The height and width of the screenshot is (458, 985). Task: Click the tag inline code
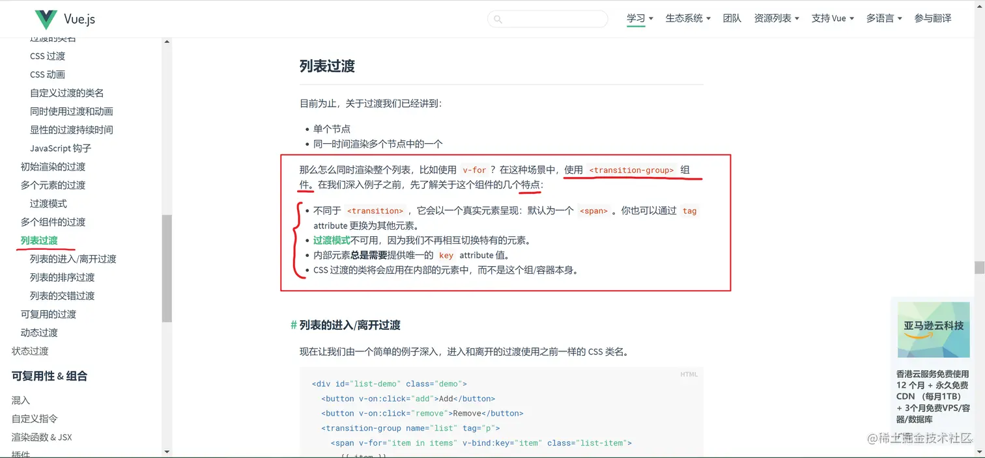[689, 211]
